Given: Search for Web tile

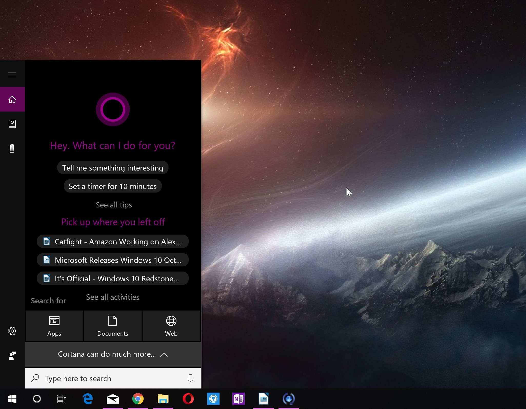Looking at the screenshot, I should 171,326.
